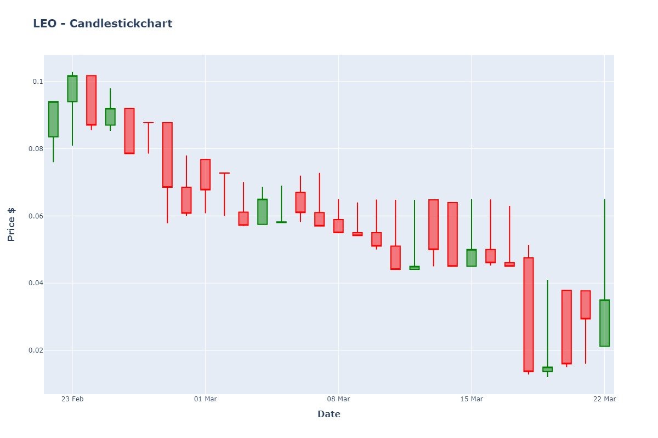Select the 01 Mar date tick label

pos(205,399)
